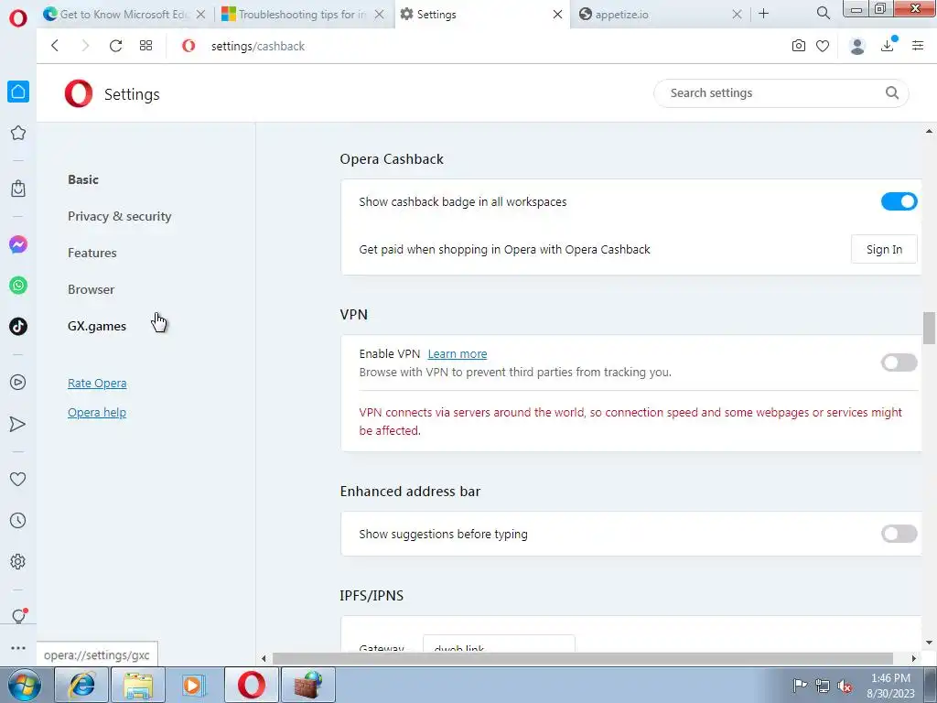Open the sidebar Settings gear

[18, 561]
